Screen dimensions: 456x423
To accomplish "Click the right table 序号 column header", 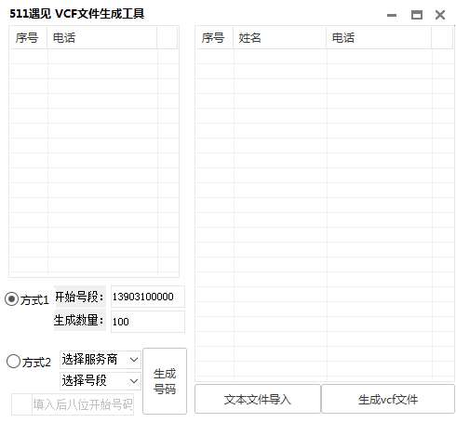I will coord(214,38).
